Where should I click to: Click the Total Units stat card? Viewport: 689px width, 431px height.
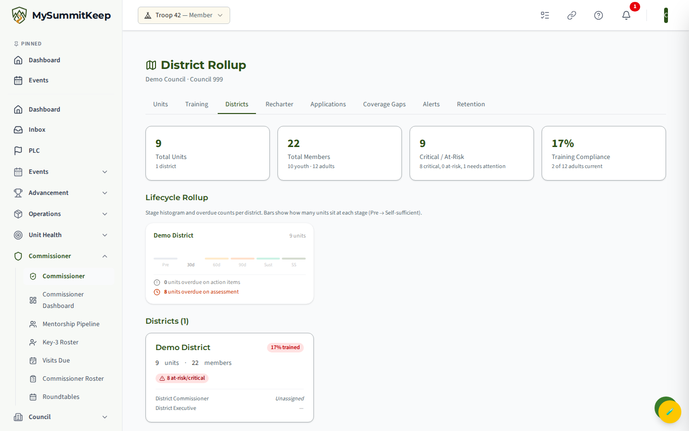pyautogui.click(x=208, y=153)
